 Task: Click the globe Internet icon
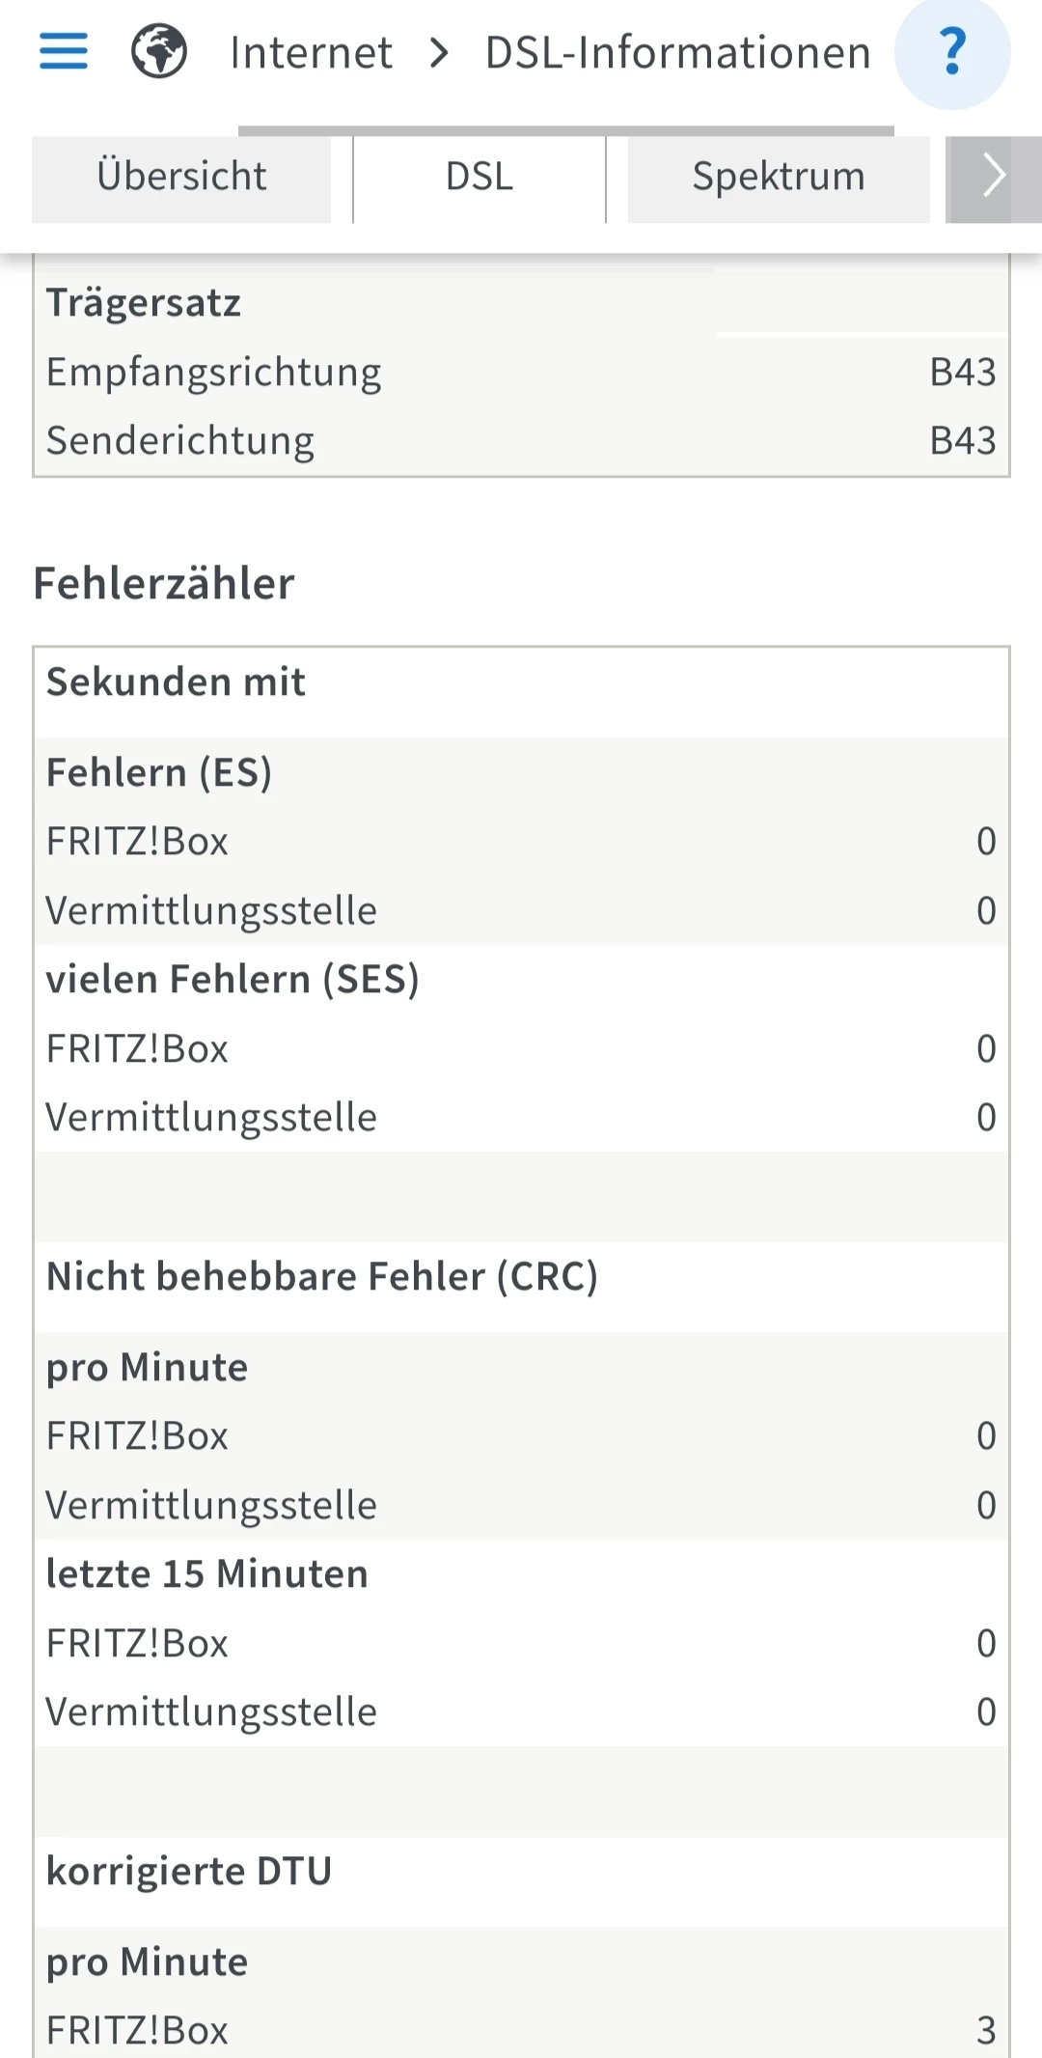(x=159, y=51)
